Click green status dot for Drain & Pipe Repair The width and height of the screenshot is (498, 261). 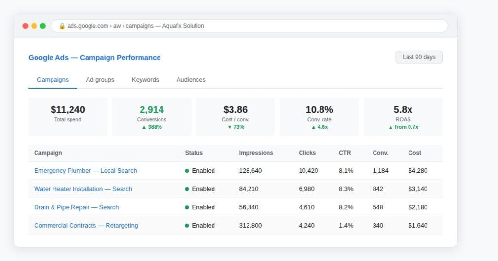click(187, 207)
